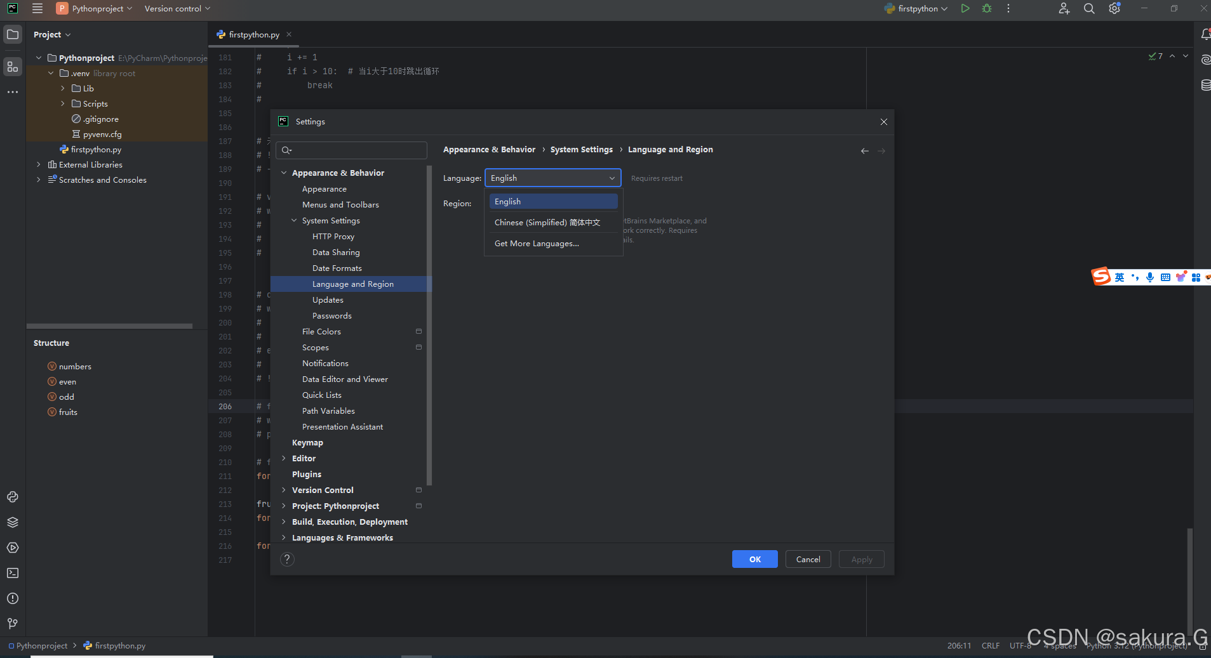Expand the Lib folder in project tree
1211x658 pixels.
click(x=63, y=88)
